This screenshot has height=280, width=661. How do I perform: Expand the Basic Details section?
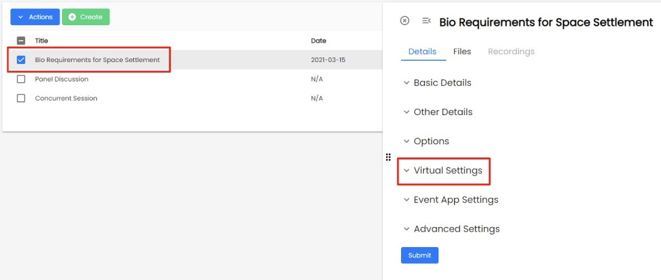tap(437, 83)
